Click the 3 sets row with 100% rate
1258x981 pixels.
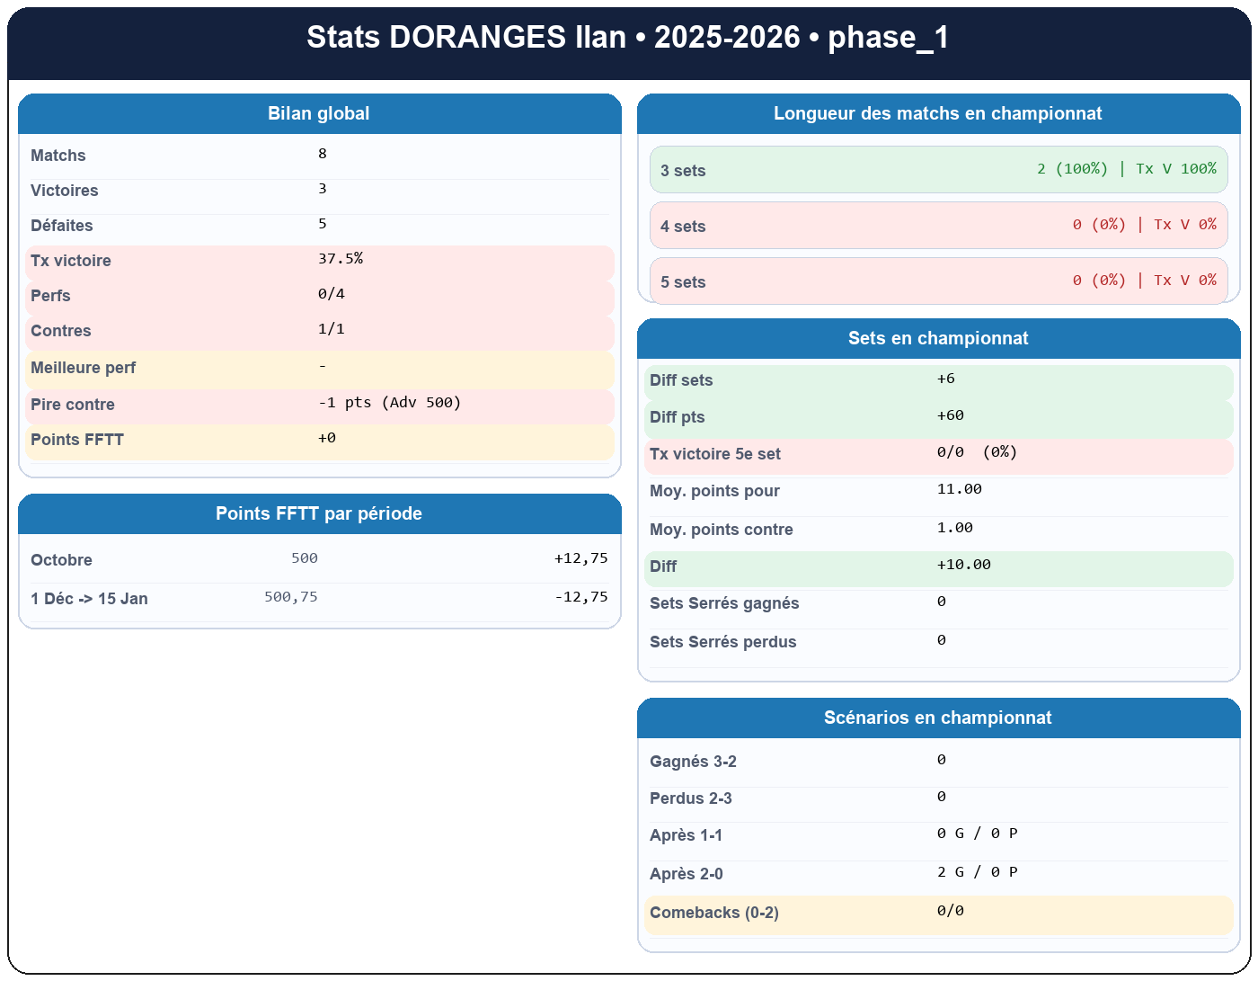[938, 170]
